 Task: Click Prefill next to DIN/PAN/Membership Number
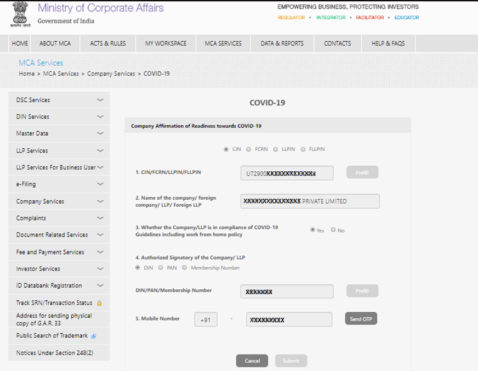point(362,291)
